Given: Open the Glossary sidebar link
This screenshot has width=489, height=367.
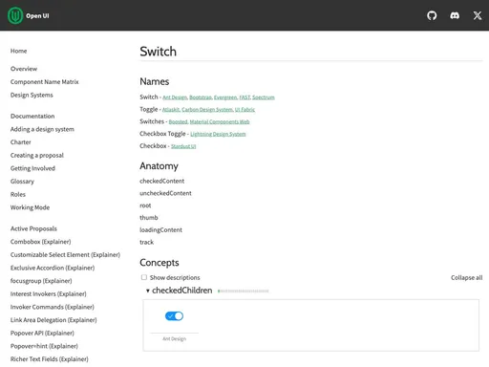Looking at the screenshot, I should pyautogui.click(x=22, y=182).
